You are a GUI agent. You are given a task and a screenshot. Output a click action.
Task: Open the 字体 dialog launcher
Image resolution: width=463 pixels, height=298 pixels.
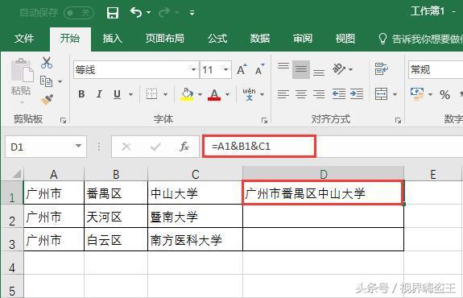264,120
